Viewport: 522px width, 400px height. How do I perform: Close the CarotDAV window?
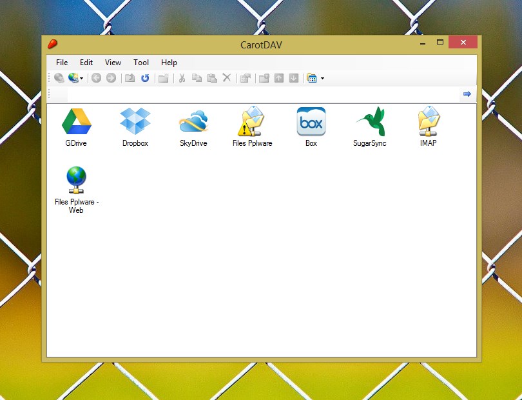pyautogui.click(x=463, y=43)
